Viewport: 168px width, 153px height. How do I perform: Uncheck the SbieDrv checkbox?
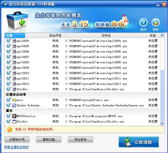click(x=9, y=89)
